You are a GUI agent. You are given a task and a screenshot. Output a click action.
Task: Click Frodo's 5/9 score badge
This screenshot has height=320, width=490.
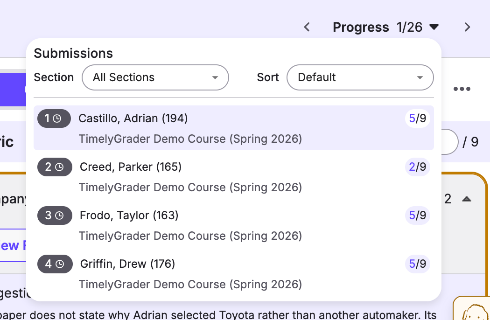[418, 216]
